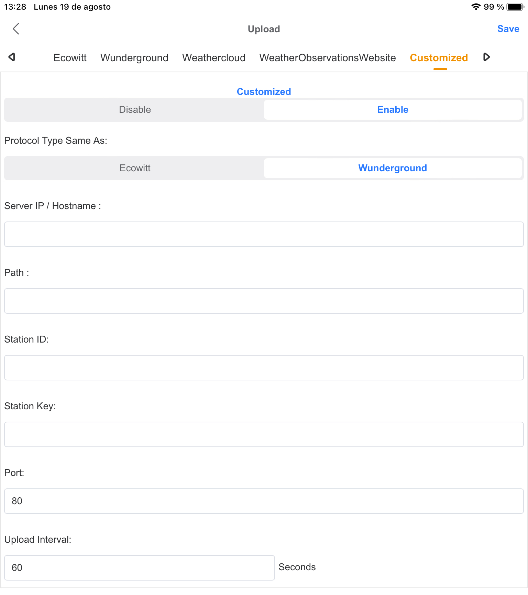
Task: Go back using the top-left chevron
Action: click(x=16, y=29)
